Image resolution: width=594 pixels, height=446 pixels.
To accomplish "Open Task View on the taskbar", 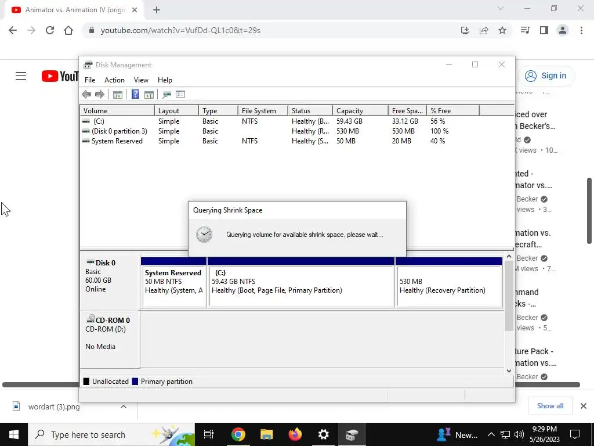I will (x=209, y=434).
